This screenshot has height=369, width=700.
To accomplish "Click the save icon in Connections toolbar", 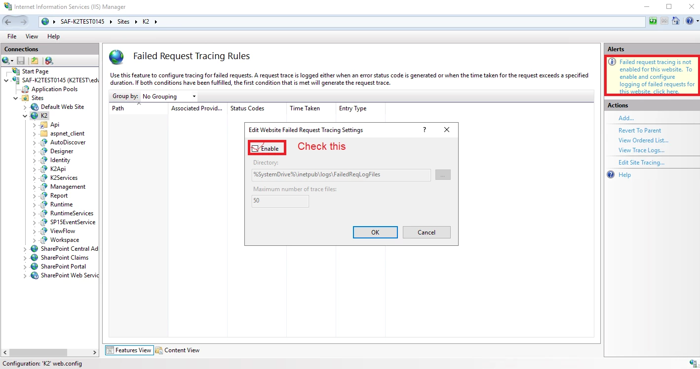I will tap(21, 61).
